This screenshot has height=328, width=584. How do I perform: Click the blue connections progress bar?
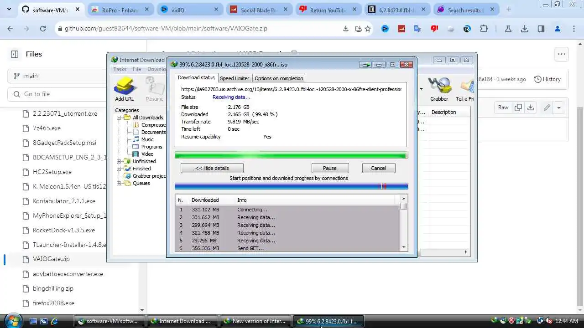291,186
